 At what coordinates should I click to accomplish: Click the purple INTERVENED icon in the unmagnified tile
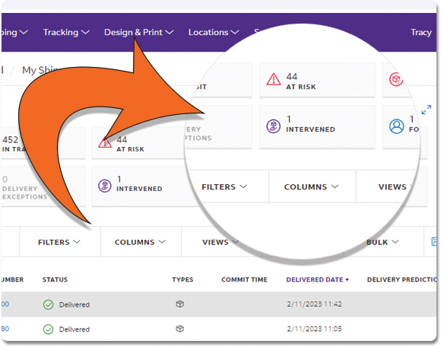point(105,186)
